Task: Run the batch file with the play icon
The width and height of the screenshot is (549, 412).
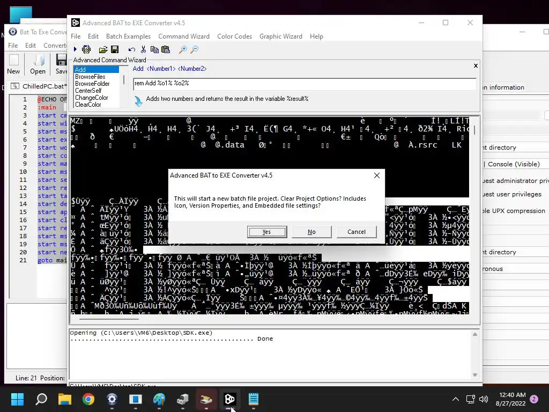Action: coord(75,49)
